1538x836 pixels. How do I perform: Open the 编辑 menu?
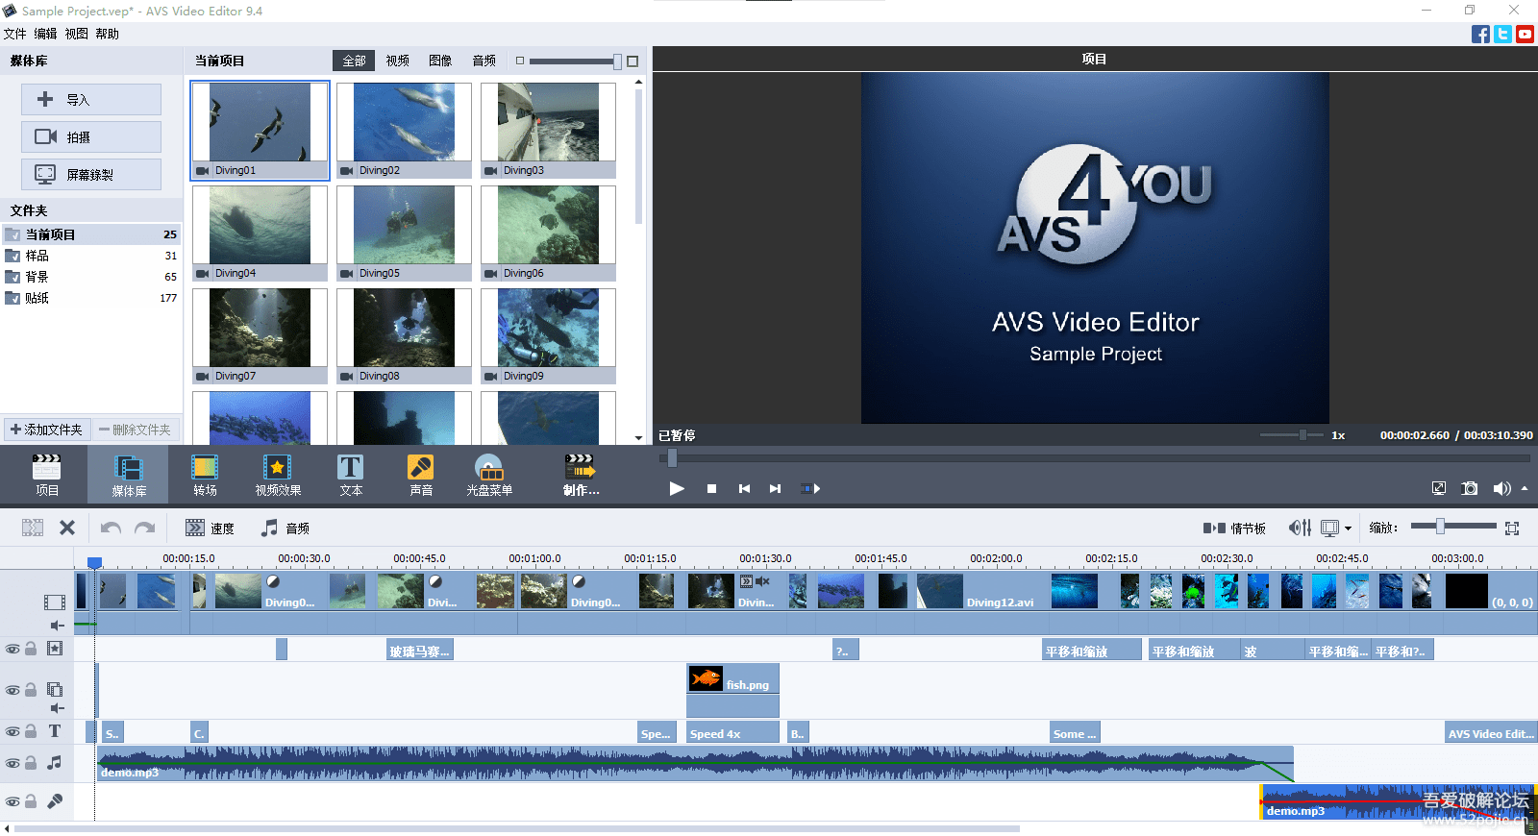(45, 34)
